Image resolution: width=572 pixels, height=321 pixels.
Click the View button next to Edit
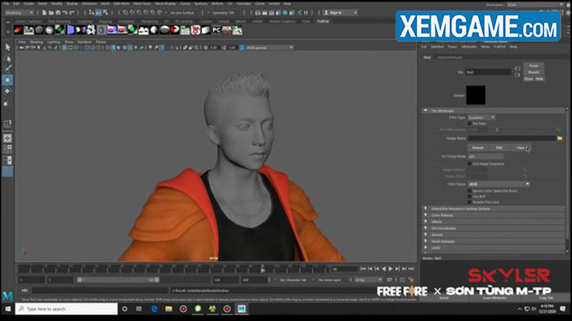521,148
